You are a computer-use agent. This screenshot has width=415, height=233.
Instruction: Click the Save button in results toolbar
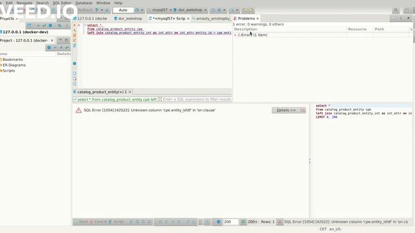[x=81, y=222]
